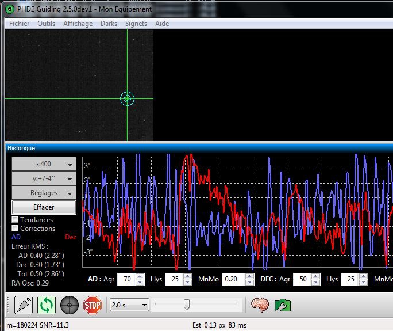Click the Tot 0.50 (2.86") RMS value
This screenshot has height=331, width=393.
(41, 274)
